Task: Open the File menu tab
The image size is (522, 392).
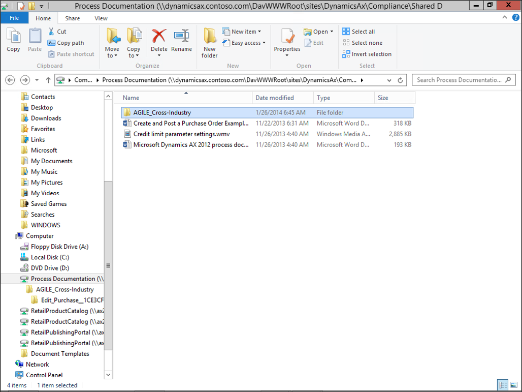Action: (x=14, y=18)
